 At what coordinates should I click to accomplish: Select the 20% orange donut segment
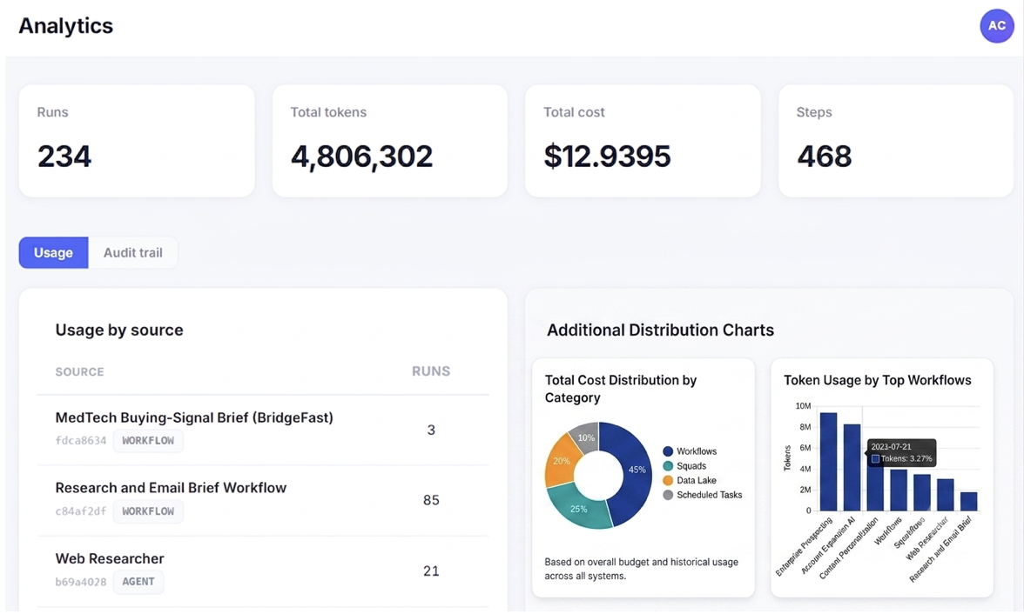(x=560, y=461)
